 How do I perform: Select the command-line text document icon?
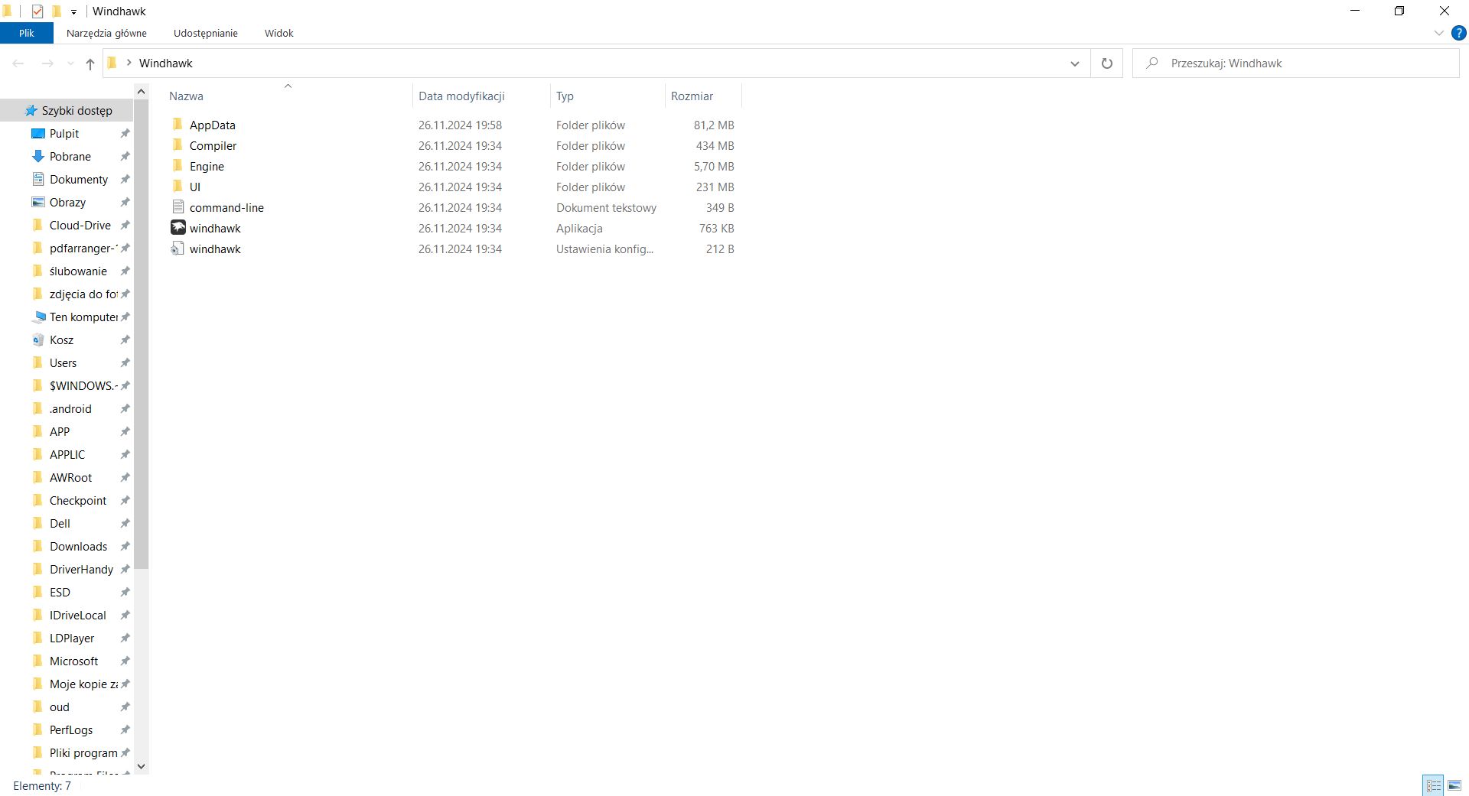pos(178,207)
